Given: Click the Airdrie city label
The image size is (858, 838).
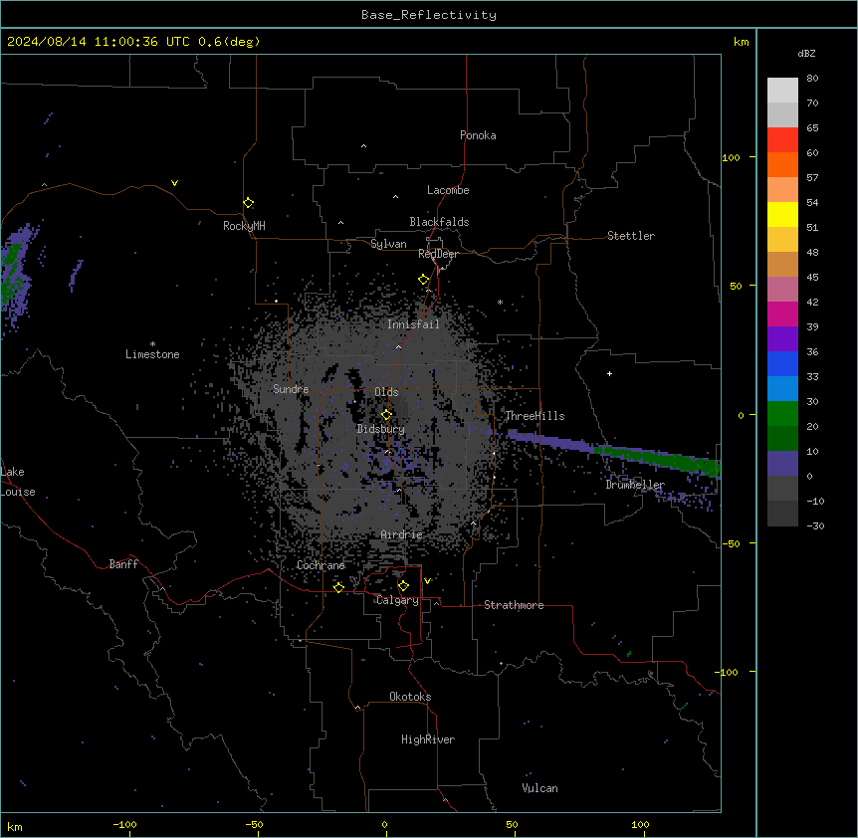Looking at the screenshot, I should coord(402,534).
